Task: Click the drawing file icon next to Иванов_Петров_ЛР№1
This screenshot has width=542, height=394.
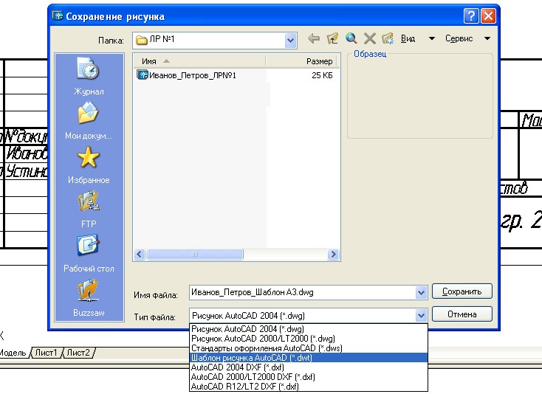Action: tap(142, 75)
